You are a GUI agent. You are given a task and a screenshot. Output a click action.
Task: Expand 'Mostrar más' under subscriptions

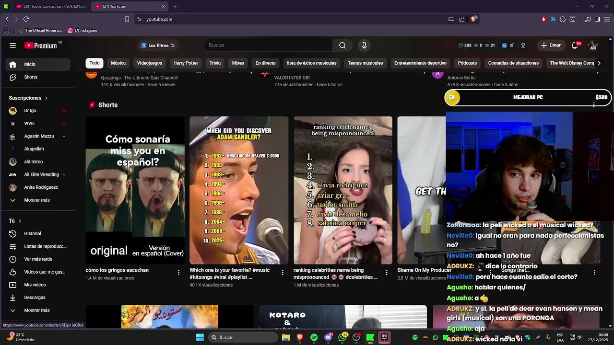[x=37, y=200]
